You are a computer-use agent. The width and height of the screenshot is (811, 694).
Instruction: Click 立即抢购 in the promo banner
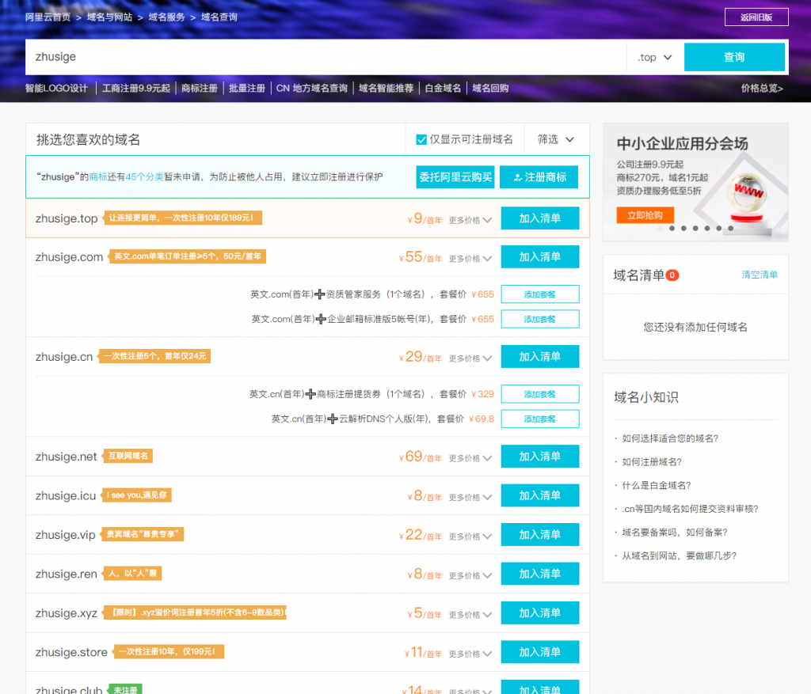645,215
